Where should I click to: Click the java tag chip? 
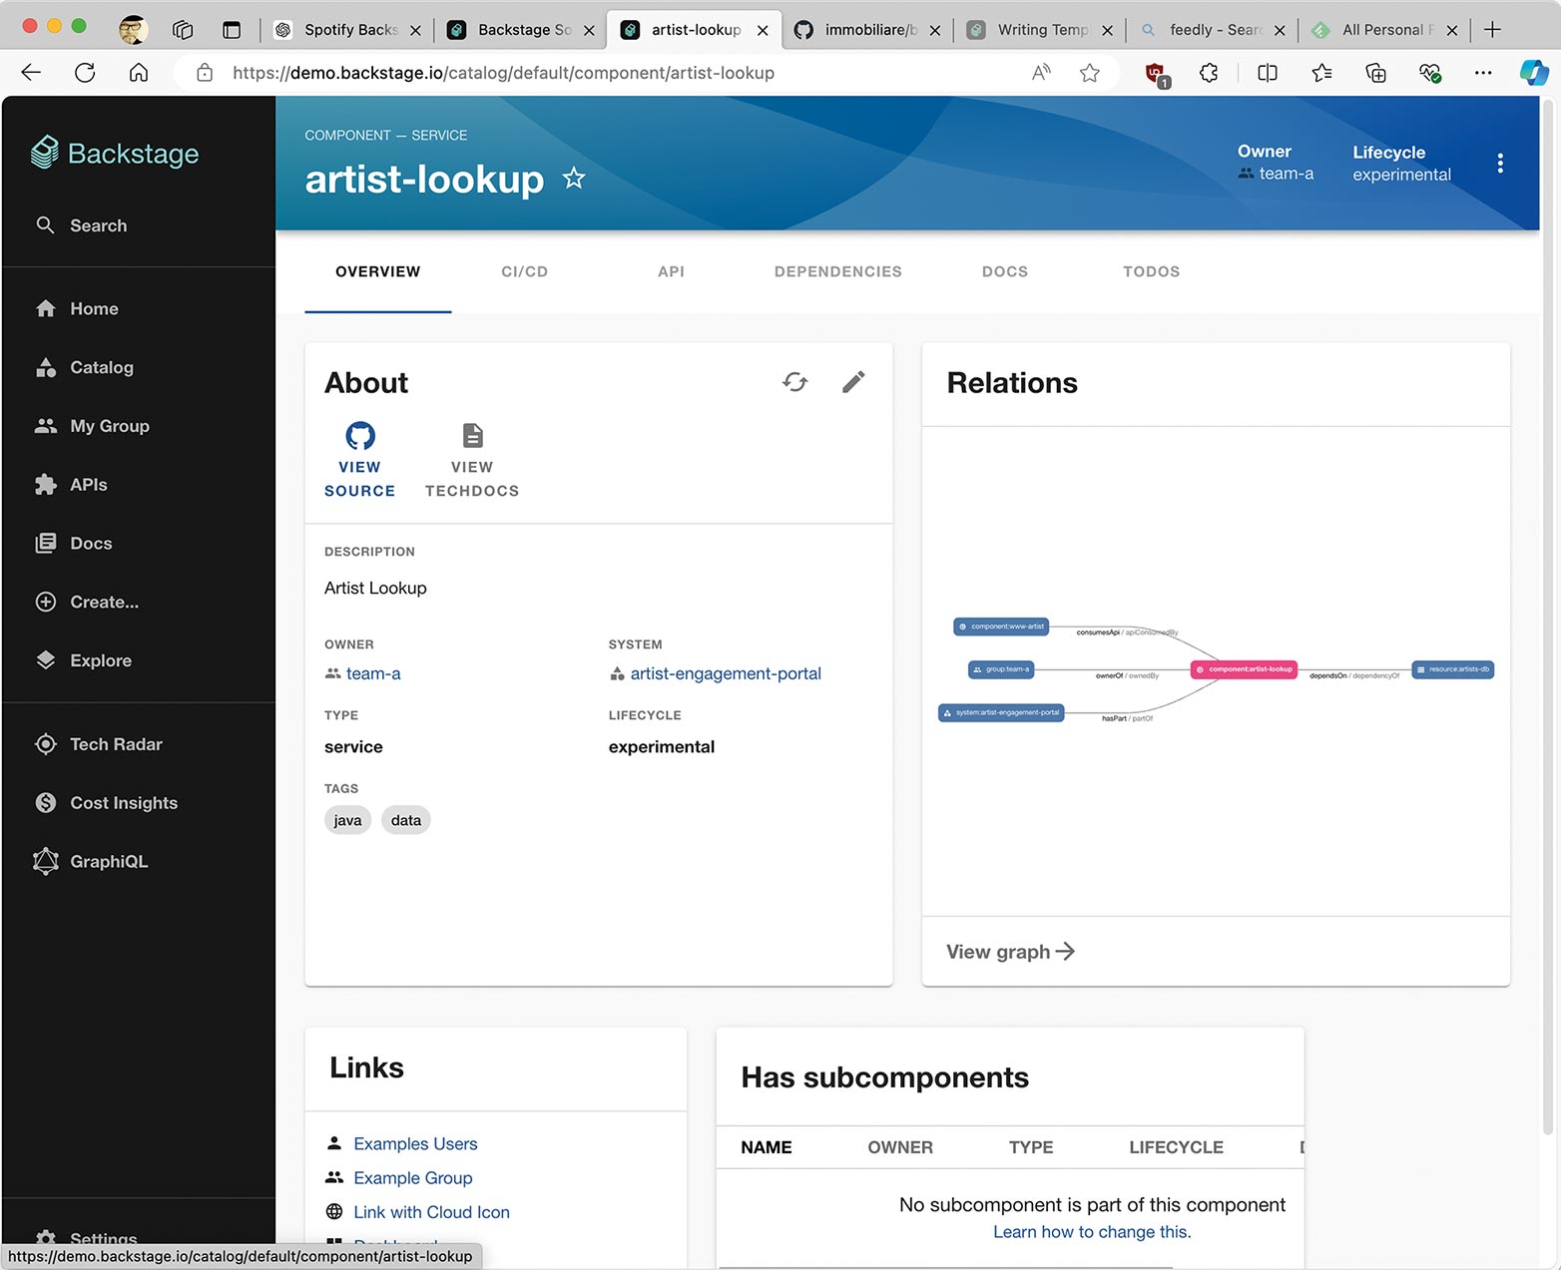(x=347, y=820)
